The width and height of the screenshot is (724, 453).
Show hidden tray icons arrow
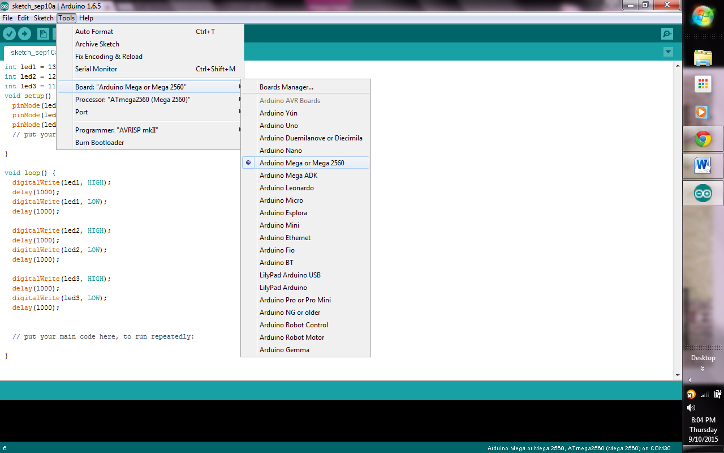coord(689,381)
